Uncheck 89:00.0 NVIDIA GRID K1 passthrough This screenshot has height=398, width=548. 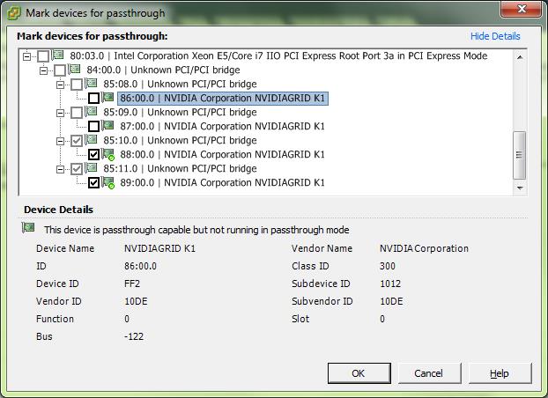click(93, 183)
